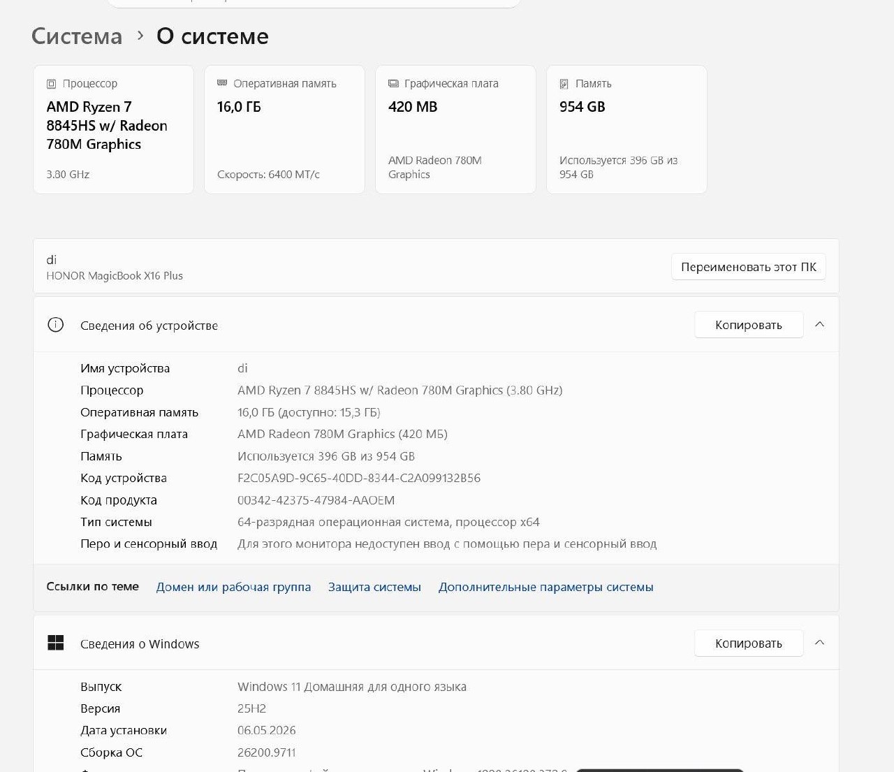Open Дополнительные параметры системы link
This screenshot has width=894, height=772.
(546, 587)
